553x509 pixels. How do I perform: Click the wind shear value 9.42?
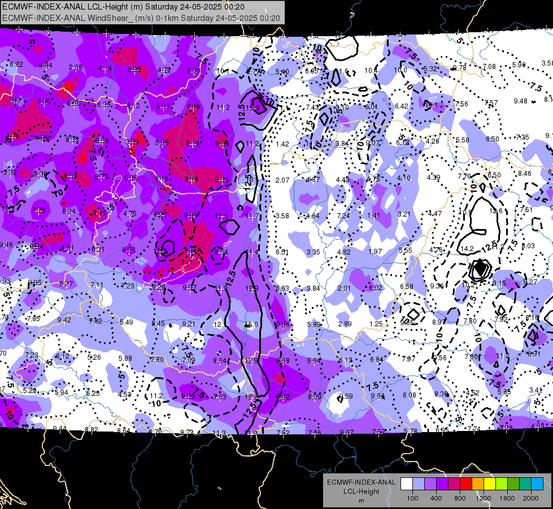[64, 320]
